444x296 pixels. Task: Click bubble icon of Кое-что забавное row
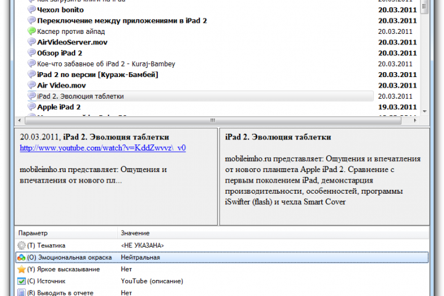(31, 64)
